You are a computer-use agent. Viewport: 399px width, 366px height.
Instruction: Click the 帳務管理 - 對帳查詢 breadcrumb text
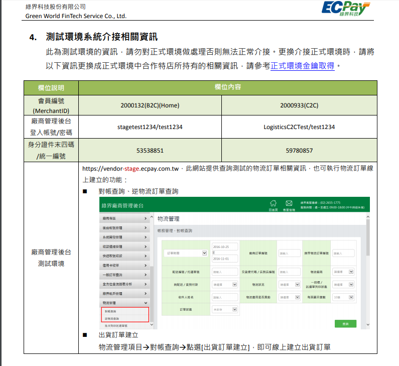[175, 230]
